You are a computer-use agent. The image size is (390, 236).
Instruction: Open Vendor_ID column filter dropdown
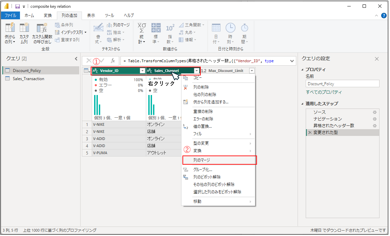(142, 71)
